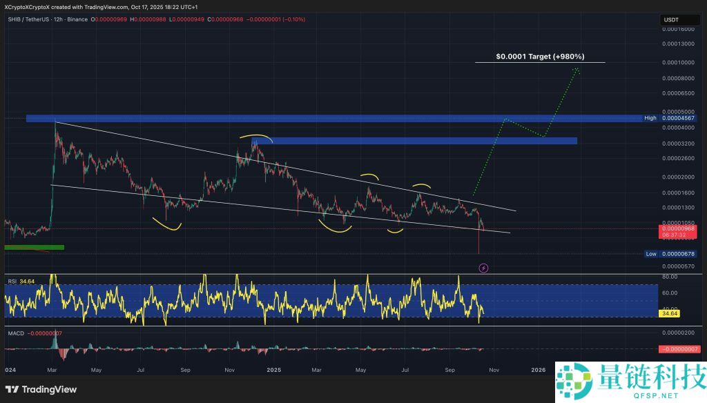Click the $0.0001 Target (+980%) annotation

pyautogui.click(x=540, y=57)
